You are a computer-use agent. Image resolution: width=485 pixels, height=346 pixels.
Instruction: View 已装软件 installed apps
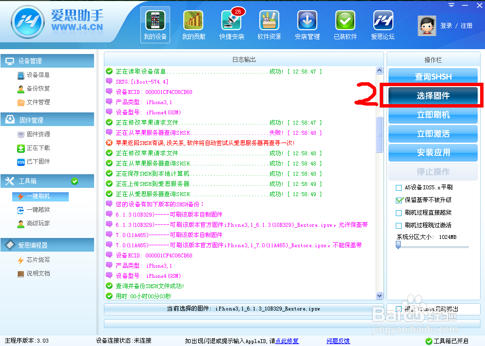click(x=345, y=24)
